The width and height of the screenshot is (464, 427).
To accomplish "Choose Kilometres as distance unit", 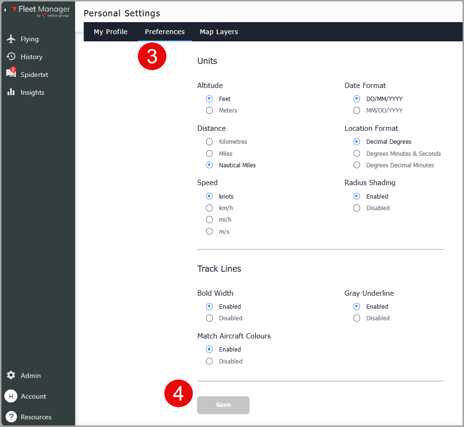I will click(209, 142).
